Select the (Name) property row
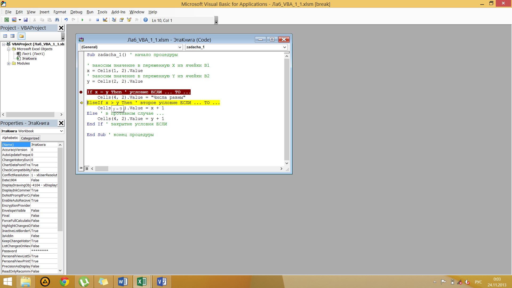The height and width of the screenshot is (288, 512). (x=29, y=145)
